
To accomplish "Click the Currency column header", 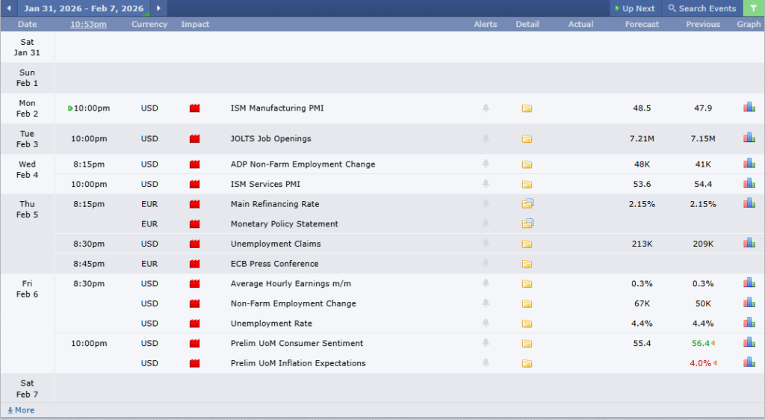I will pos(149,24).
